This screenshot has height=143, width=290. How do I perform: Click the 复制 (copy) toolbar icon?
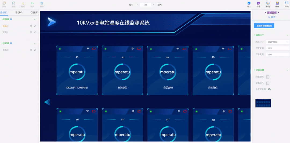click(4, 3)
